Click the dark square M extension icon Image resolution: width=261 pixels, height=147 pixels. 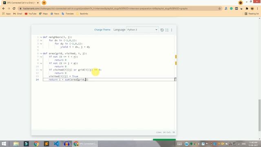click(237, 9)
